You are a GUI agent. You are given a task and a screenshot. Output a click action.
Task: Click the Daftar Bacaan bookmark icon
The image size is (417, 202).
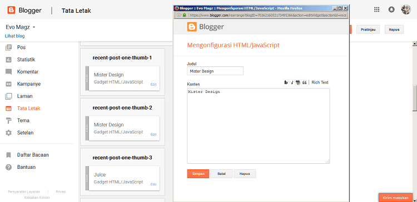pyautogui.click(x=9, y=155)
